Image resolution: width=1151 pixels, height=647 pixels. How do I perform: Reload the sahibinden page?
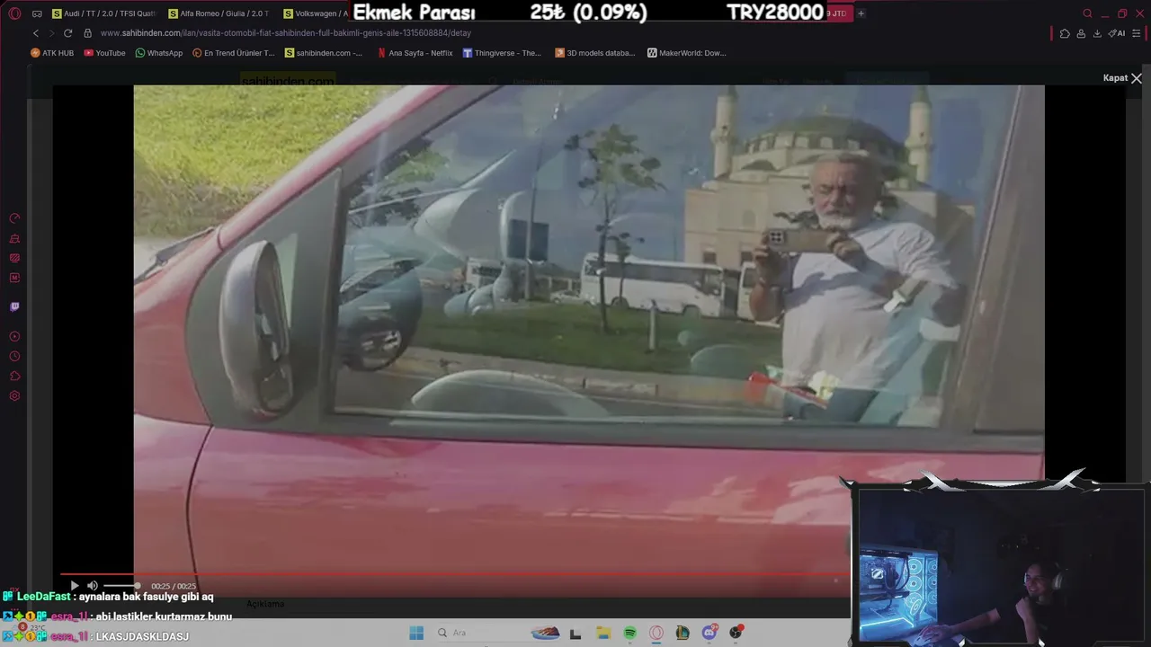tap(67, 33)
